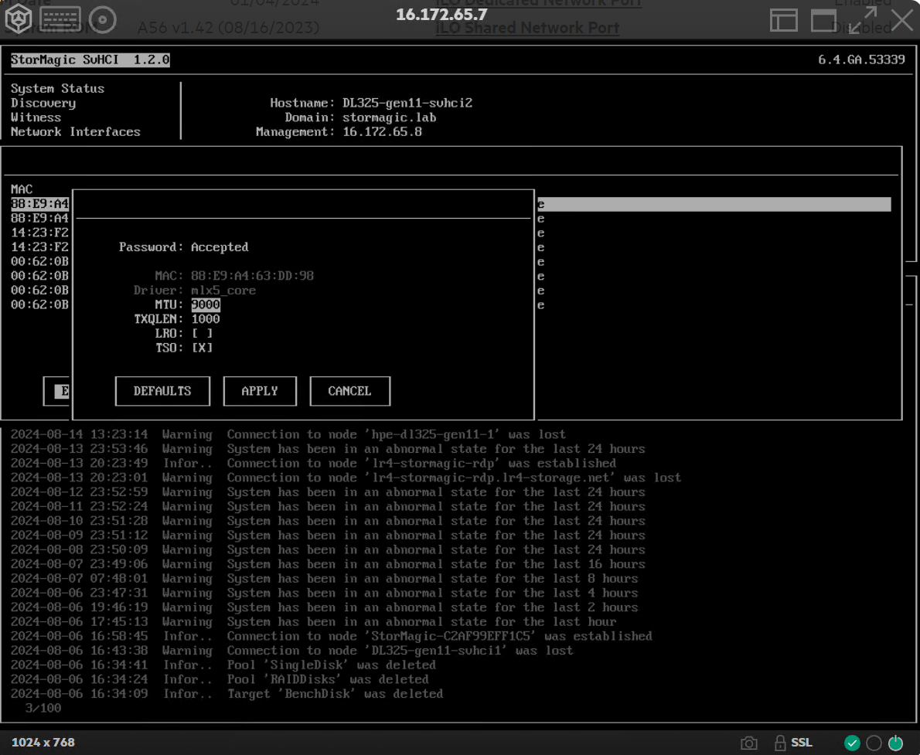Click the driver name mlx5_core
920x755 pixels.
[x=223, y=291]
